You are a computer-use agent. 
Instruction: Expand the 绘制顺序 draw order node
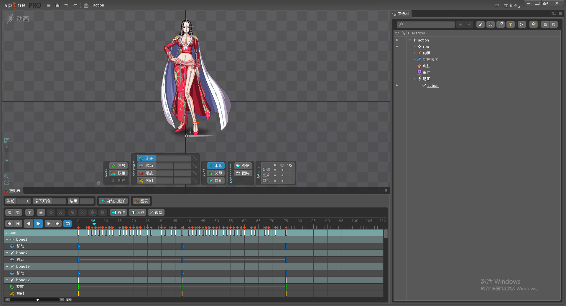[414, 59]
